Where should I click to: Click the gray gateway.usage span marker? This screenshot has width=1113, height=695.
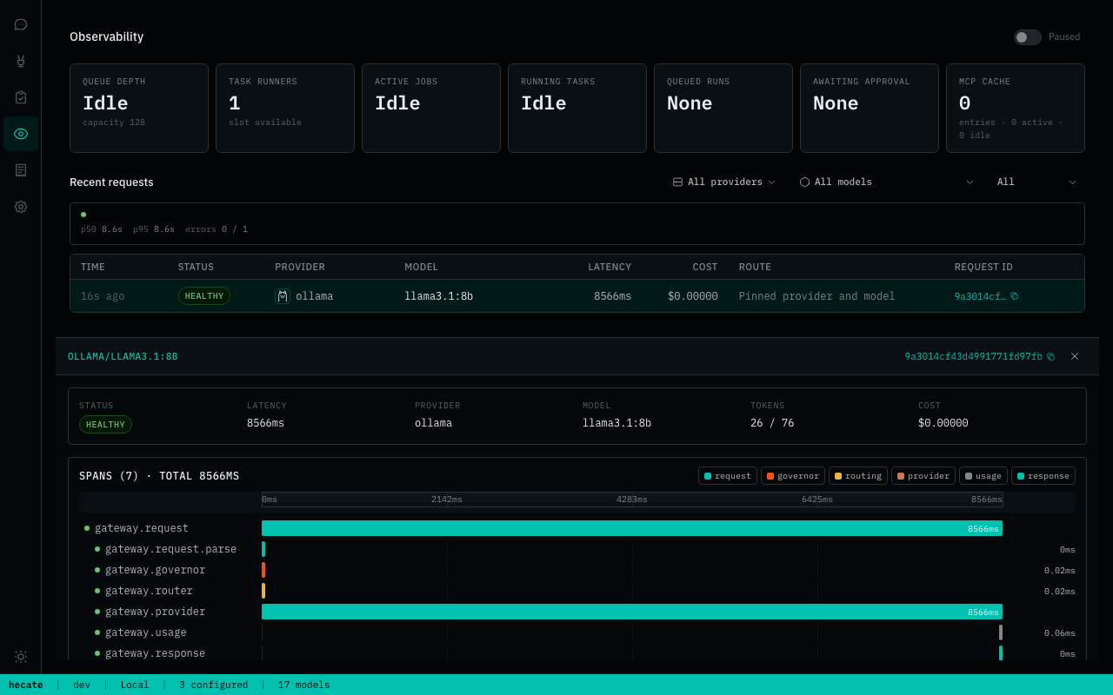point(1001,632)
